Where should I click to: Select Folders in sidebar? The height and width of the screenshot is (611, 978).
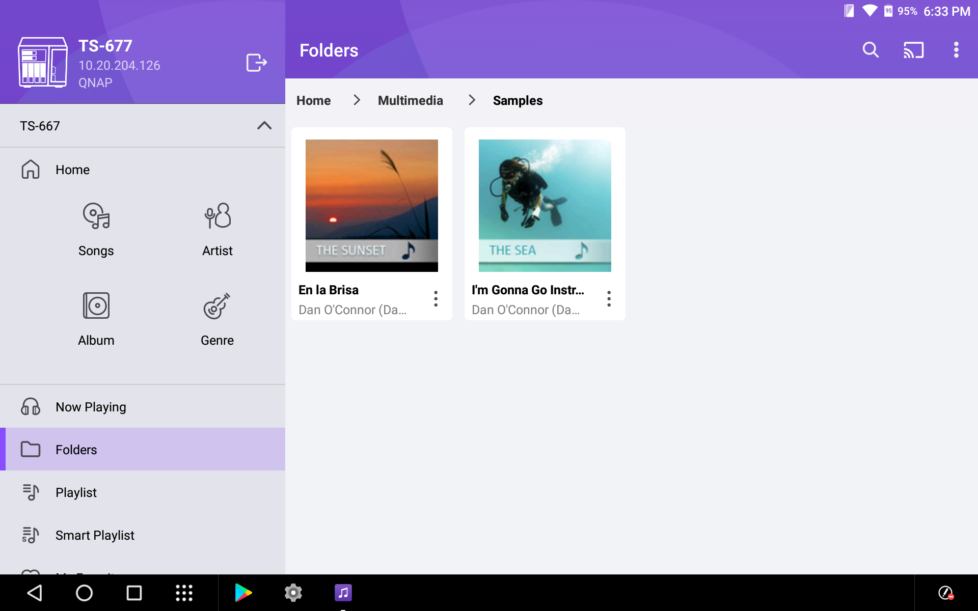[x=143, y=449]
